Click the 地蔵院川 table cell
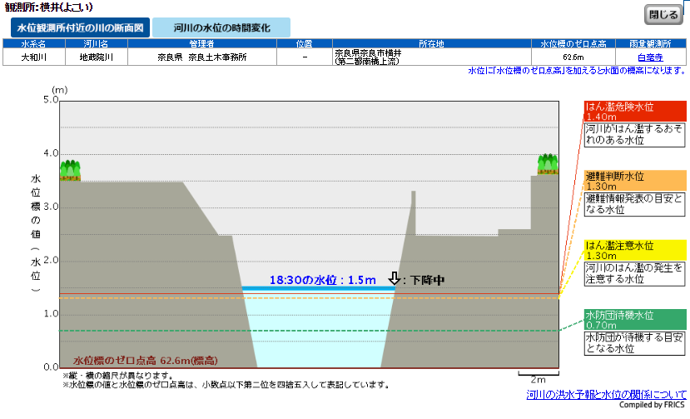The width and height of the screenshot is (690, 419). click(x=97, y=57)
